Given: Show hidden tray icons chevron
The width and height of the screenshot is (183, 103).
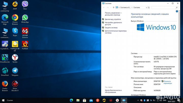Looking at the screenshot, I should [138, 100].
